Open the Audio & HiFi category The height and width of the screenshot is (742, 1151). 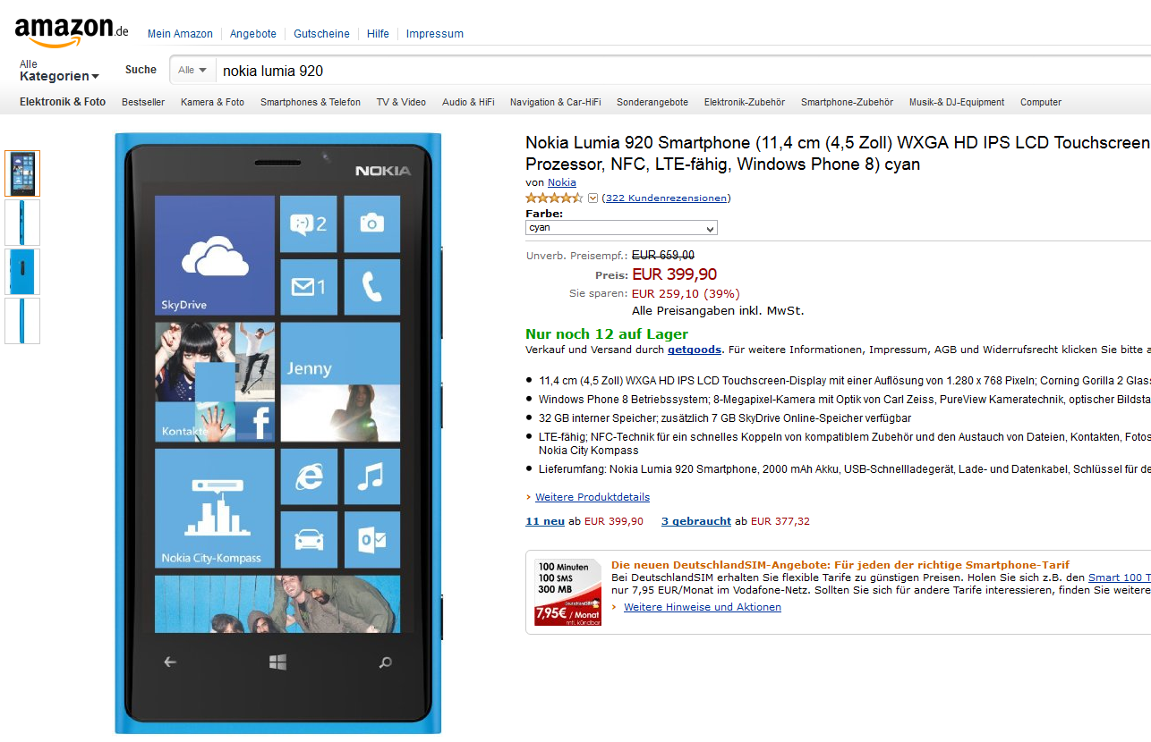(468, 102)
